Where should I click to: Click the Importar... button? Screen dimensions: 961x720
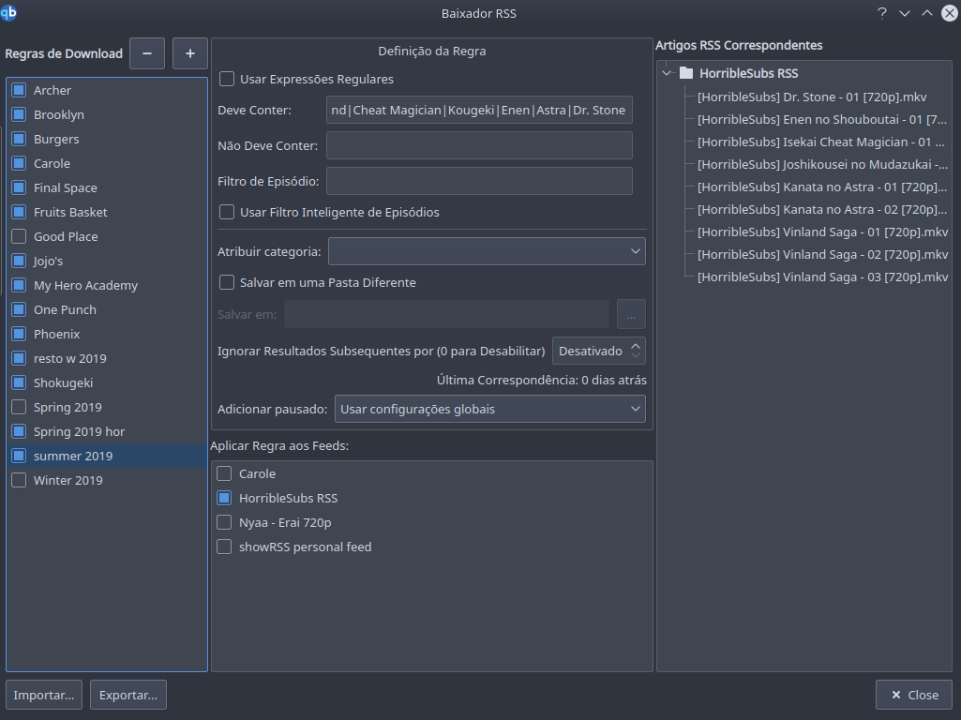[44, 695]
